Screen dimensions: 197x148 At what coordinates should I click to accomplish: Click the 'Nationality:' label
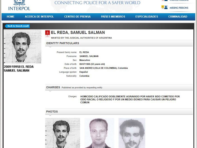pos(72,76)
